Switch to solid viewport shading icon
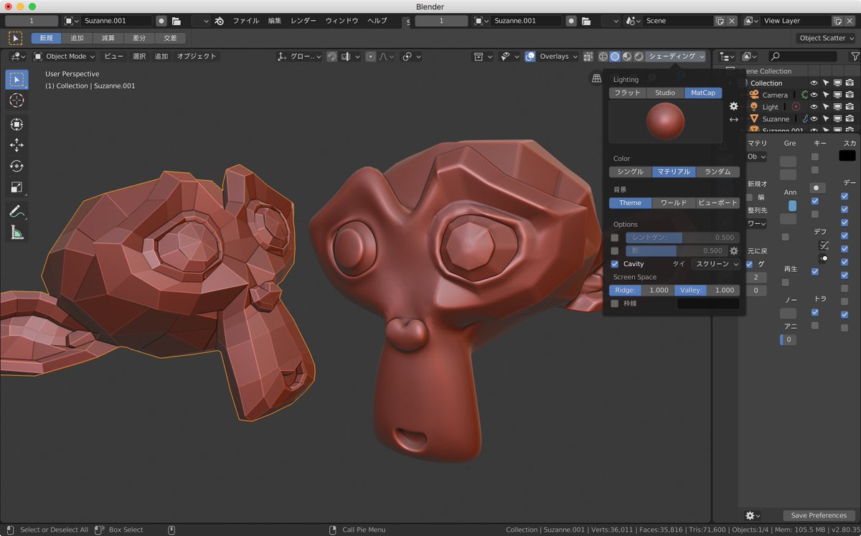This screenshot has height=536, width=861. pyautogui.click(x=615, y=56)
